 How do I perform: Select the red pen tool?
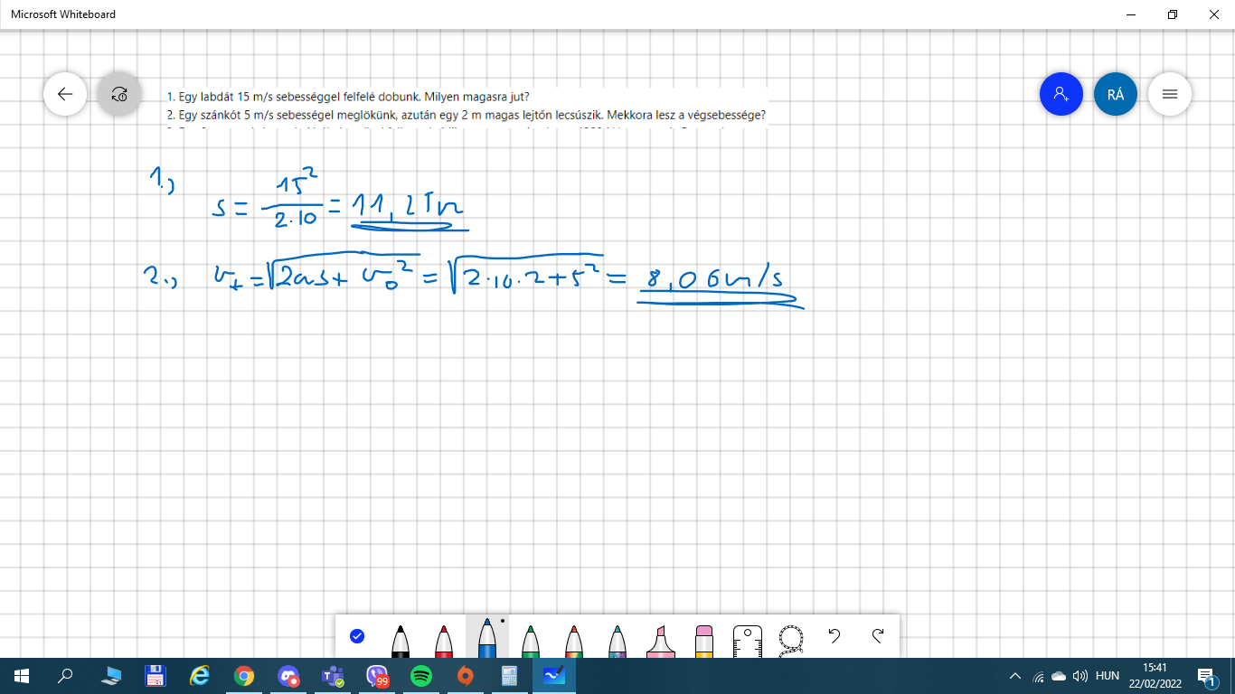point(444,640)
